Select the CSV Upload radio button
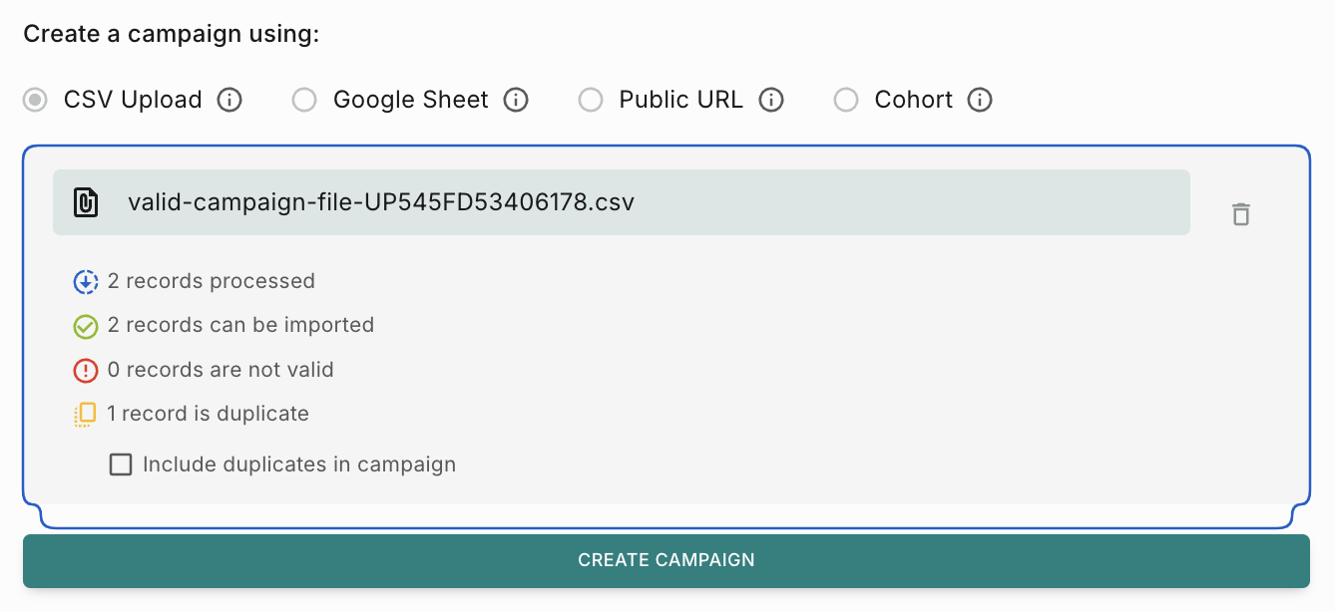Image resolution: width=1335 pixels, height=612 pixels. (x=36, y=100)
